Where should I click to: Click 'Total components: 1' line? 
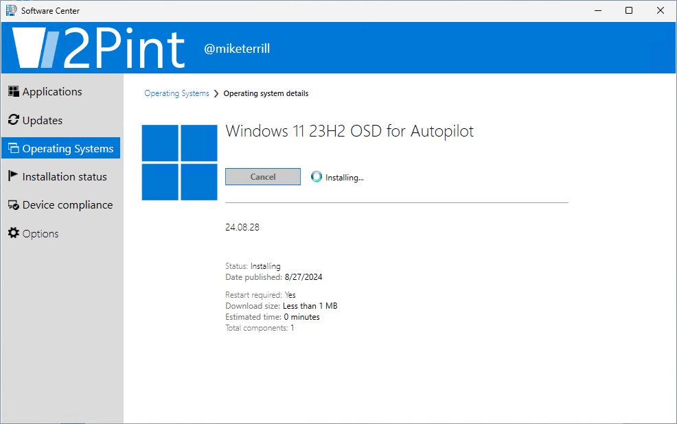click(260, 328)
